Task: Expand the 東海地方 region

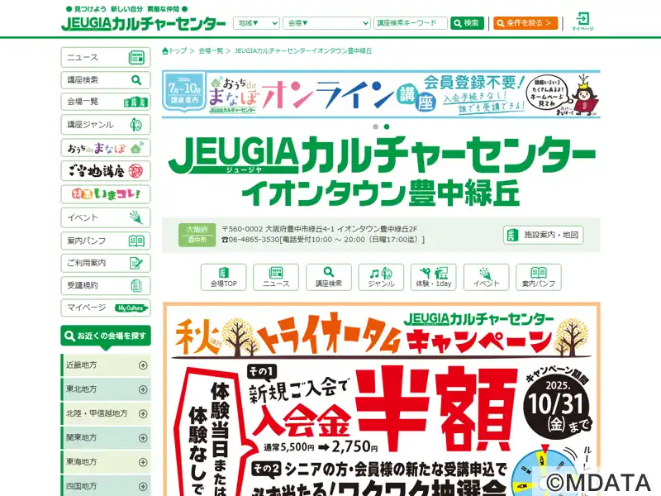Action: pyautogui.click(x=106, y=462)
